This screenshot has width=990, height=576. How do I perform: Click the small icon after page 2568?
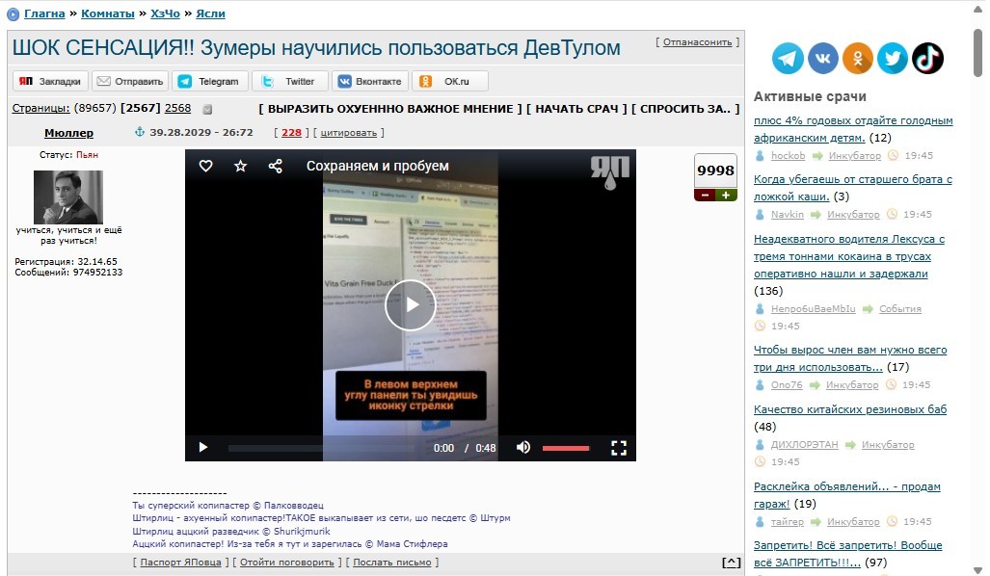(207, 109)
